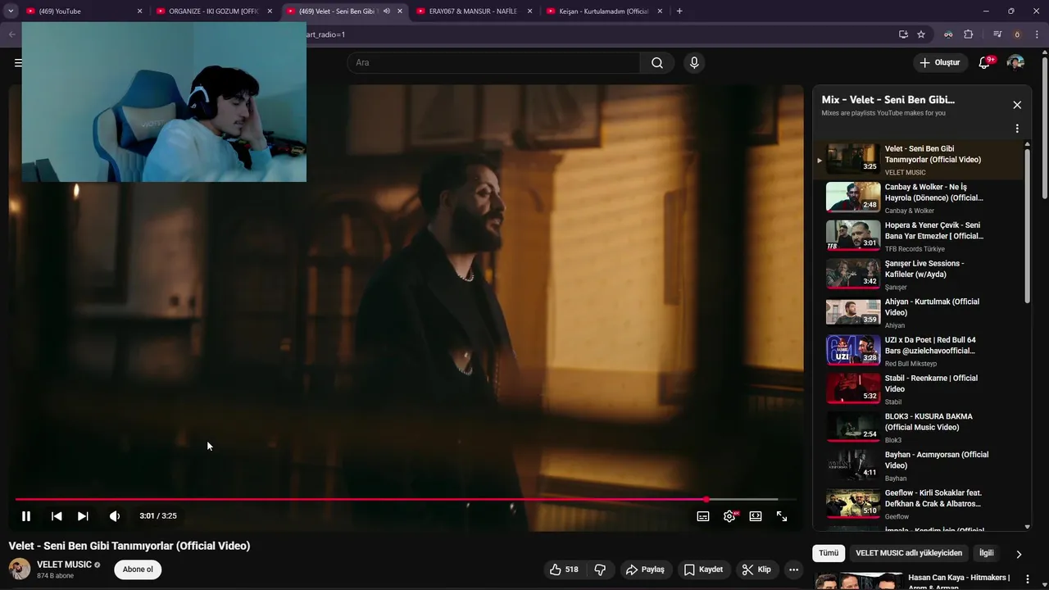The image size is (1049, 590).
Task: Switch to ERAY067 & MANSUR tab
Action: point(474,11)
